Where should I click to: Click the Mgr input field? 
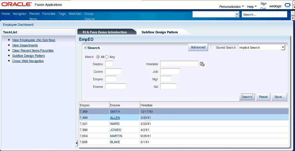[x=166, y=79]
